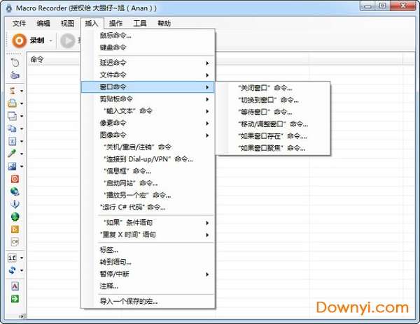Image resolution: width=420 pixels, height=324 pixels.
Task: Click the window command icon in the sidebar
Action: click(x=13, y=116)
